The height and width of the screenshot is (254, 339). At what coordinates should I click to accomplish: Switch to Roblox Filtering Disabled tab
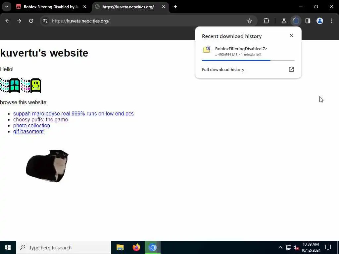pyautogui.click(x=51, y=7)
